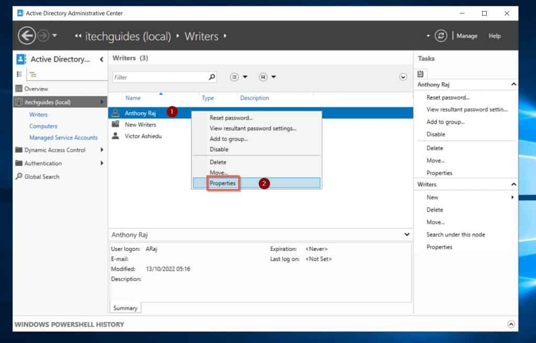536x343 pixels.
Task: Click New Writers group icon
Action: click(x=116, y=124)
